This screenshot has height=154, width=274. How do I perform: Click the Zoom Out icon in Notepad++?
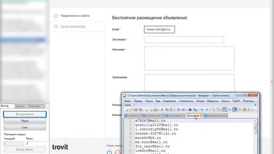point(207,110)
